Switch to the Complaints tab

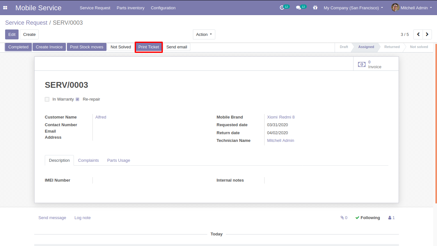tap(88, 160)
